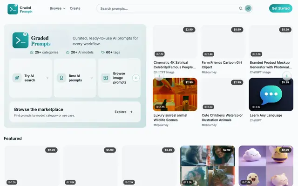The width and height of the screenshot is (298, 186).
Task: Click the views badge on Luxury surreal animal image
Action: tap(160, 107)
